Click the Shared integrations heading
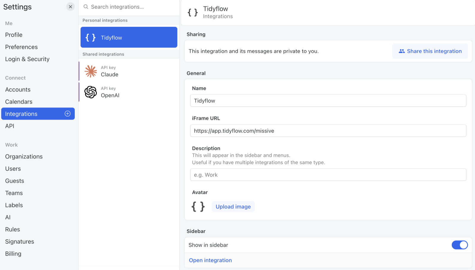The height and width of the screenshot is (270, 475). click(103, 54)
